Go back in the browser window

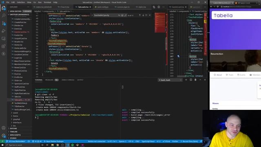[x=211, y=7]
